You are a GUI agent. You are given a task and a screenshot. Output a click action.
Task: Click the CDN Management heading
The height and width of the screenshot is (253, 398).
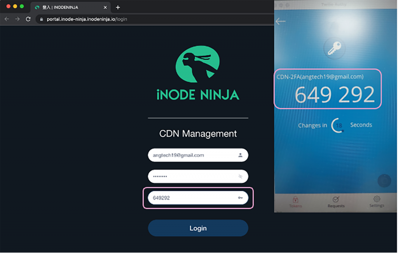[x=198, y=133]
